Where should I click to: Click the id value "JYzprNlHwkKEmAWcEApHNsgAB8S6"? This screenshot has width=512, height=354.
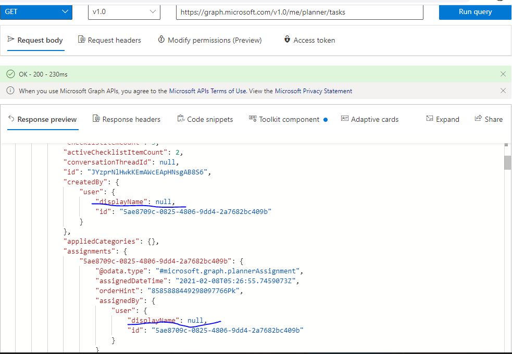coord(147,172)
